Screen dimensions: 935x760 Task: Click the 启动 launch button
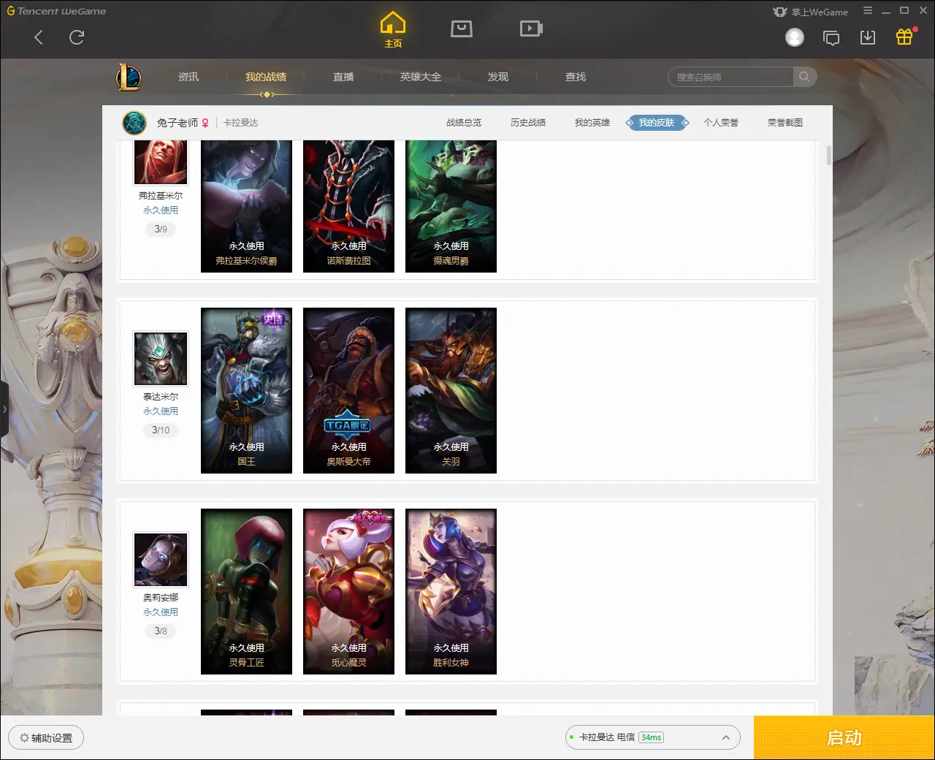(844, 737)
